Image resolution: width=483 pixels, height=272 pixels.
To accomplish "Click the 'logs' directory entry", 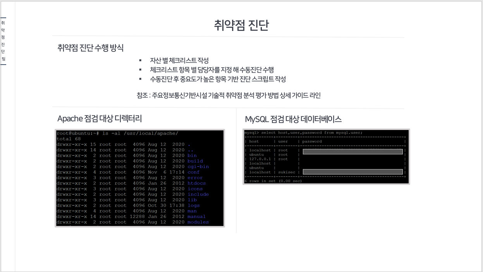I will (194, 205).
